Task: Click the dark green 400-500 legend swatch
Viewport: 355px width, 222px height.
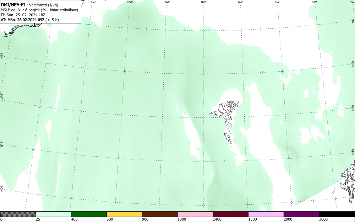Action: (x=89, y=214)
